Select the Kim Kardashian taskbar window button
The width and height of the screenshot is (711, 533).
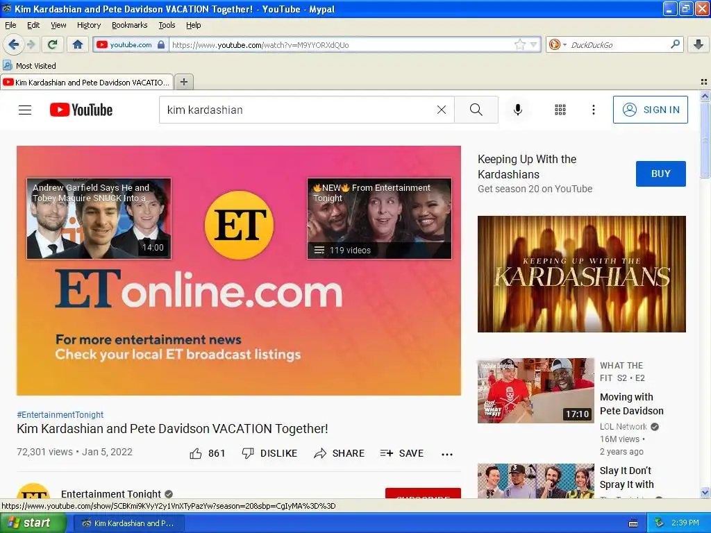click(x=128, y=523)
